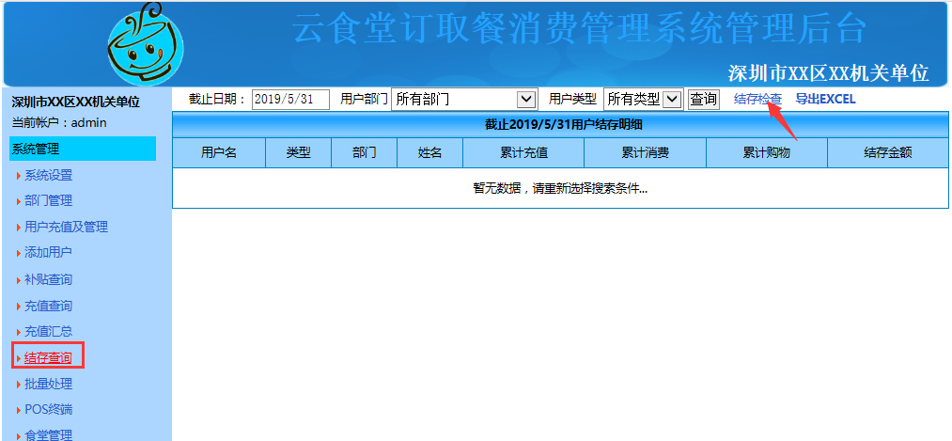
Task: Expand the 用户部门 dropdown
Action: click(x=463, y=99)
